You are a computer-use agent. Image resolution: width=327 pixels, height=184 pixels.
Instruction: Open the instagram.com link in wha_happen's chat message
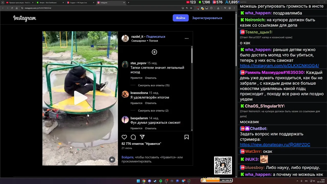tap(279, 66)
